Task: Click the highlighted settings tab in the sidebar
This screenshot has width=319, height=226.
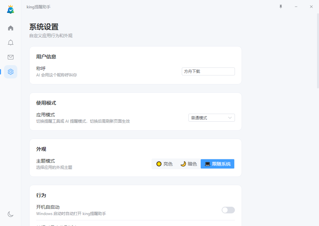Action: 10,71
